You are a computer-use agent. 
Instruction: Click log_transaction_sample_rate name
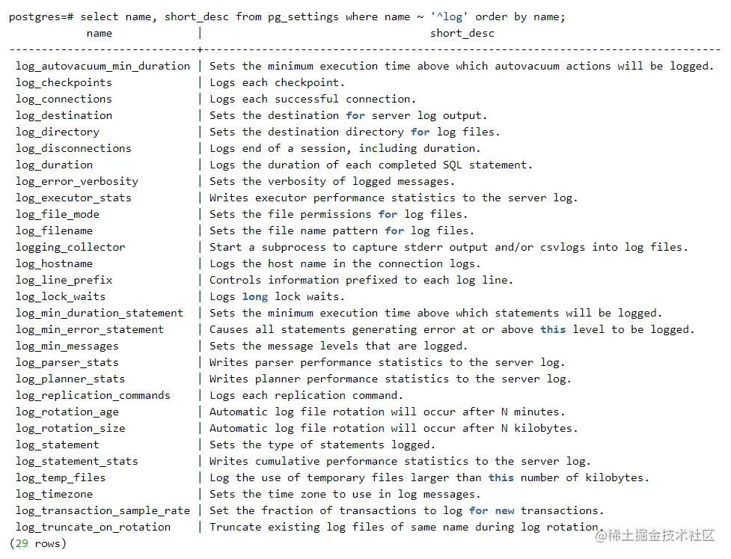click(103, 510)
